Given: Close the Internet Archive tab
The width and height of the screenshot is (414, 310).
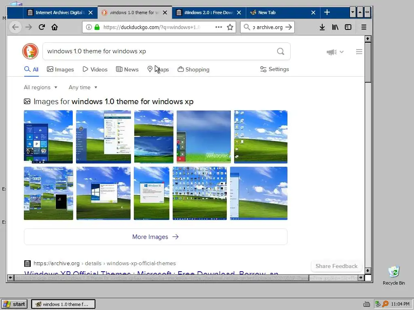Looking at the screenshot, I should point(91,13).
